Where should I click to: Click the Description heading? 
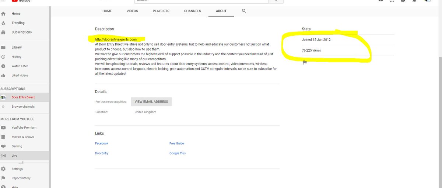tap(105, 29)
